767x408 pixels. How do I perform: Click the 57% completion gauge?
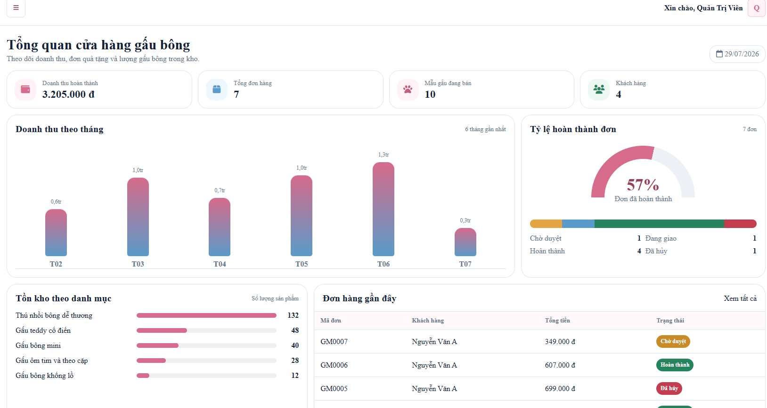643,172
